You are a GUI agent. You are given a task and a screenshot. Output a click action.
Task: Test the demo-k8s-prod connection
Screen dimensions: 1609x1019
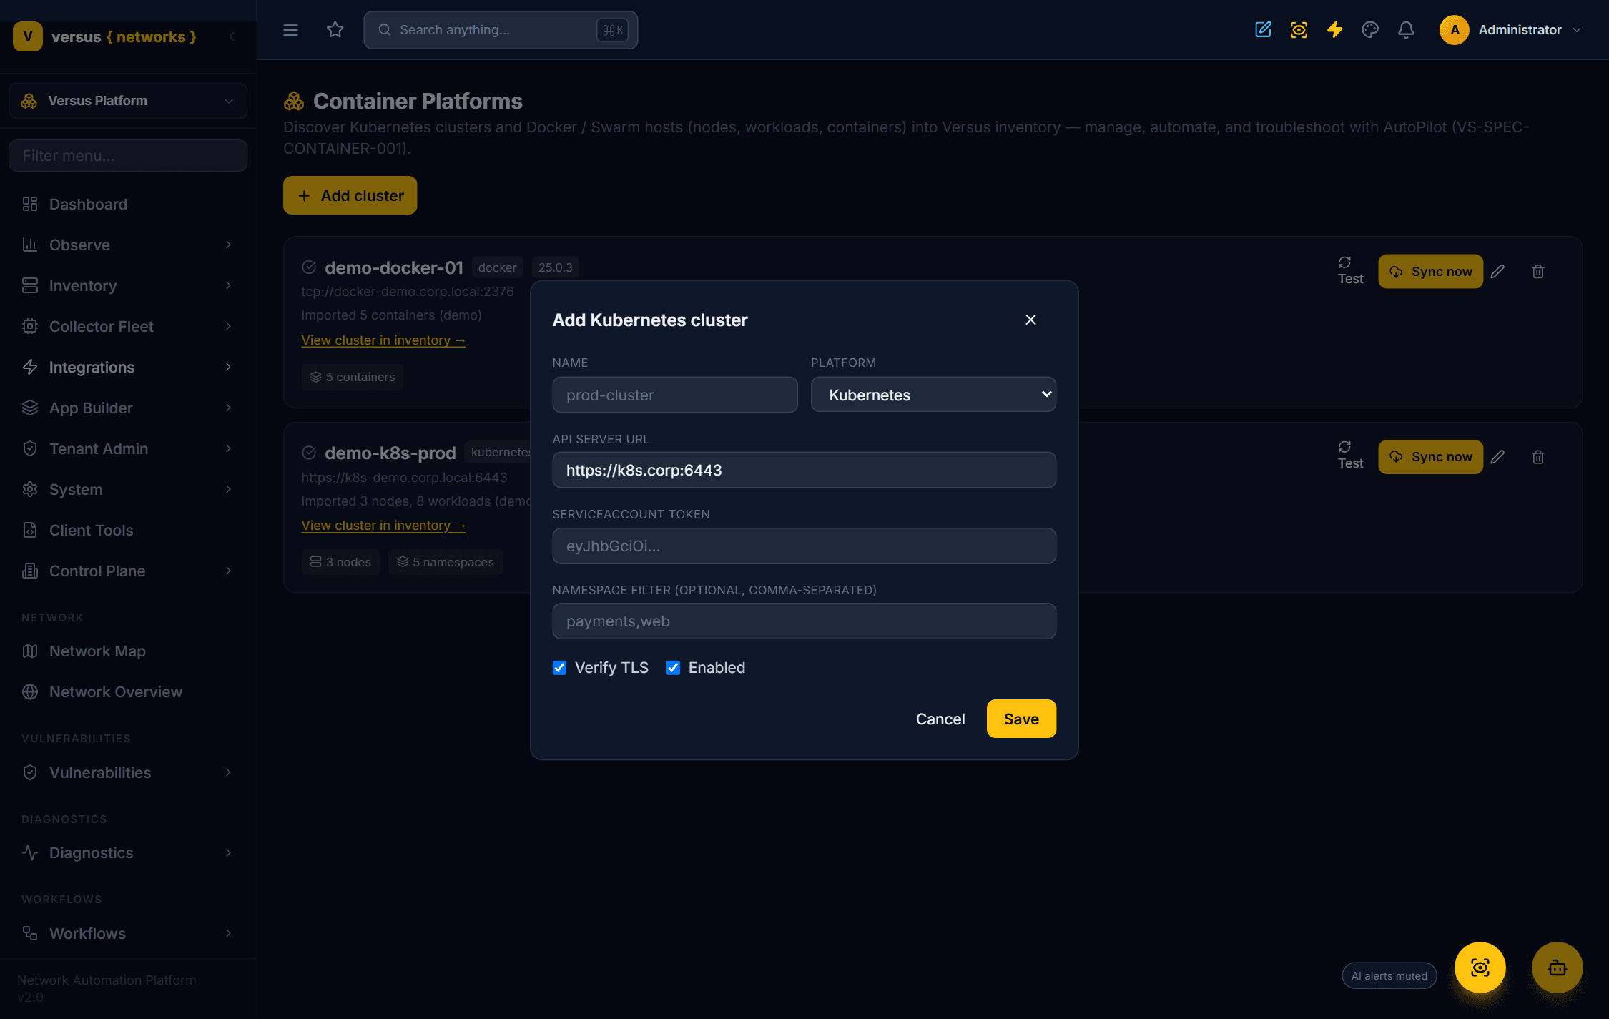(1350, 456)
